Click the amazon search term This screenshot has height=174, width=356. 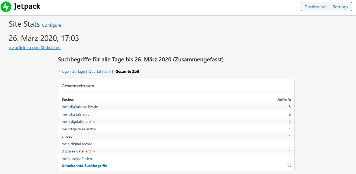(x=68, y=137)
